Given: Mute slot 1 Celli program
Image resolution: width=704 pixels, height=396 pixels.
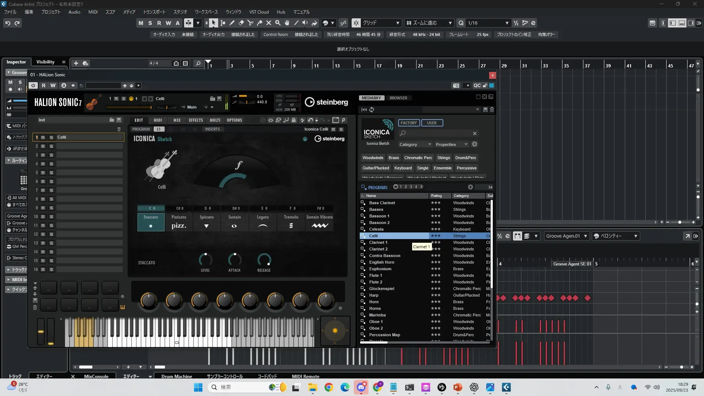Looking at the screenshot, I should click(x=43, y=137).
